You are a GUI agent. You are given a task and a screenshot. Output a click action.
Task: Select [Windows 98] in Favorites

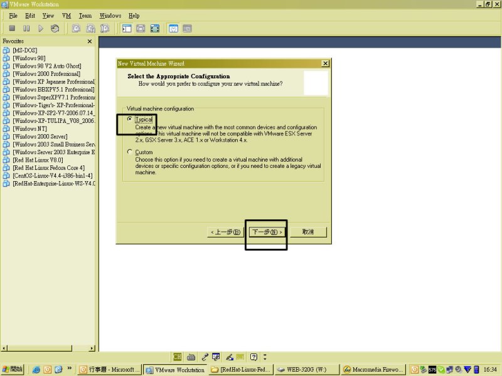point(29,58)
